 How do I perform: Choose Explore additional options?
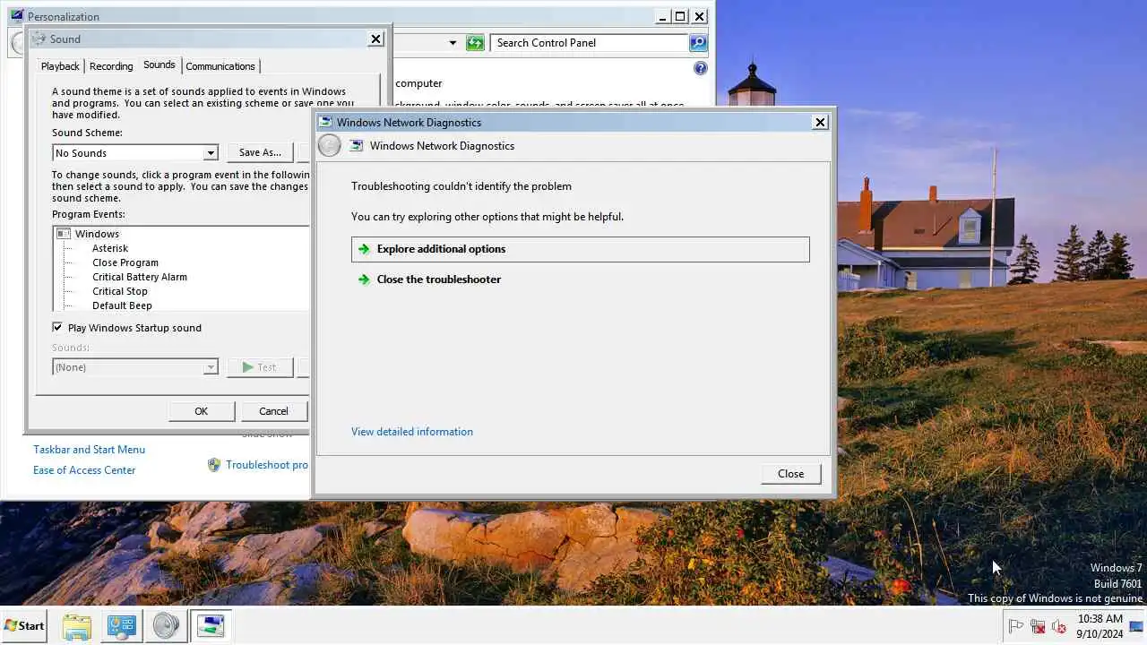pyautogui.click(x=581, y=249)
